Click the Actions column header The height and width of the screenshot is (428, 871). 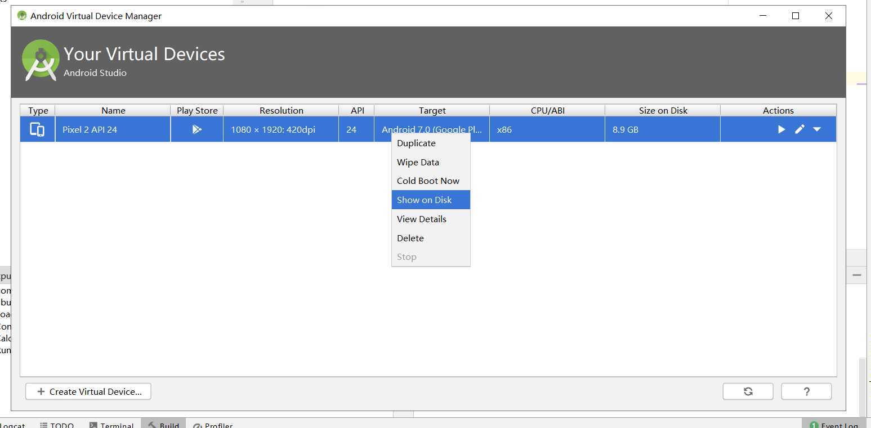click(778, 110)
